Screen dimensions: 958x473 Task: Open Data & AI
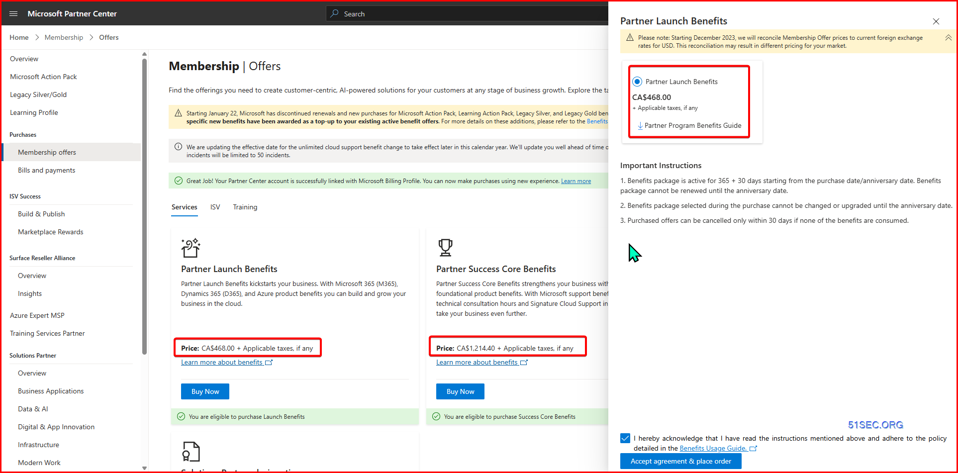pyautogui.click(x=33, y=409)
